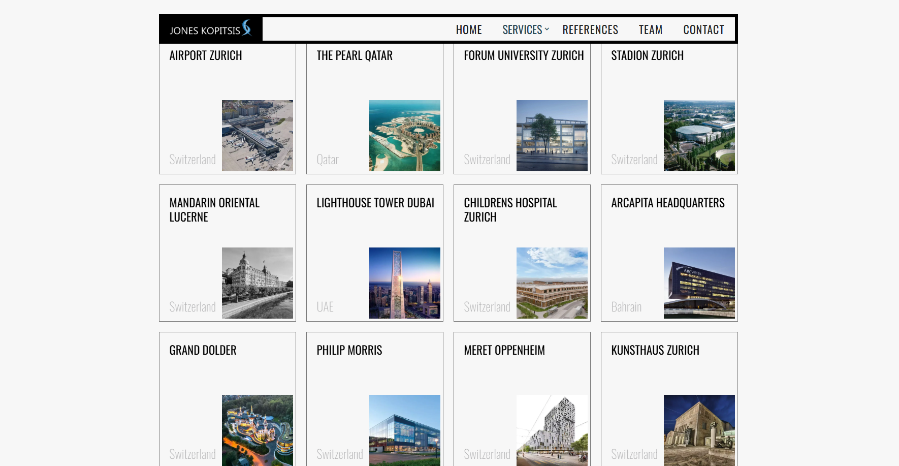This screenshot has height=466, width=899.
Task: Click 'Switzerland' label on Kunsthaus Zurich card
Action: (x=634, y=454)
